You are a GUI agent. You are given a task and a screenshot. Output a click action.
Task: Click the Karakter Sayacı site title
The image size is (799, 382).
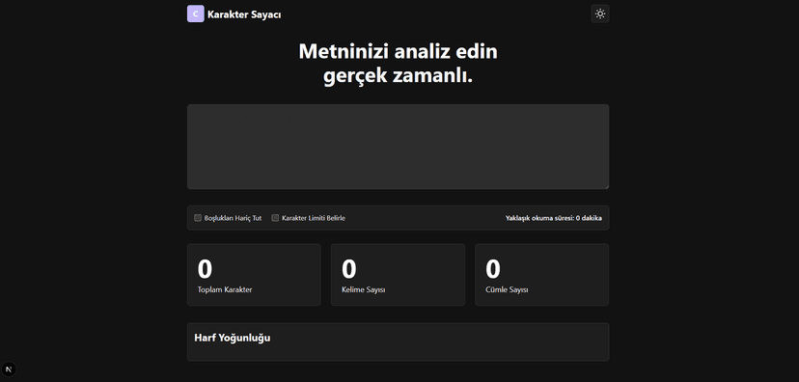[x=244, y=14]
